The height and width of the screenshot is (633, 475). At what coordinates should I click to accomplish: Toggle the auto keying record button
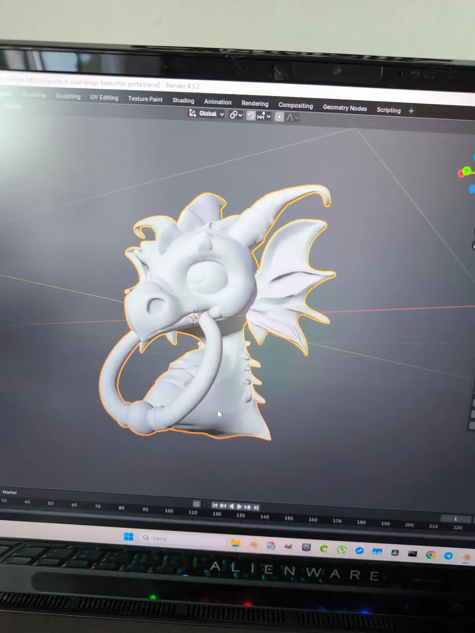pos(196,504)
